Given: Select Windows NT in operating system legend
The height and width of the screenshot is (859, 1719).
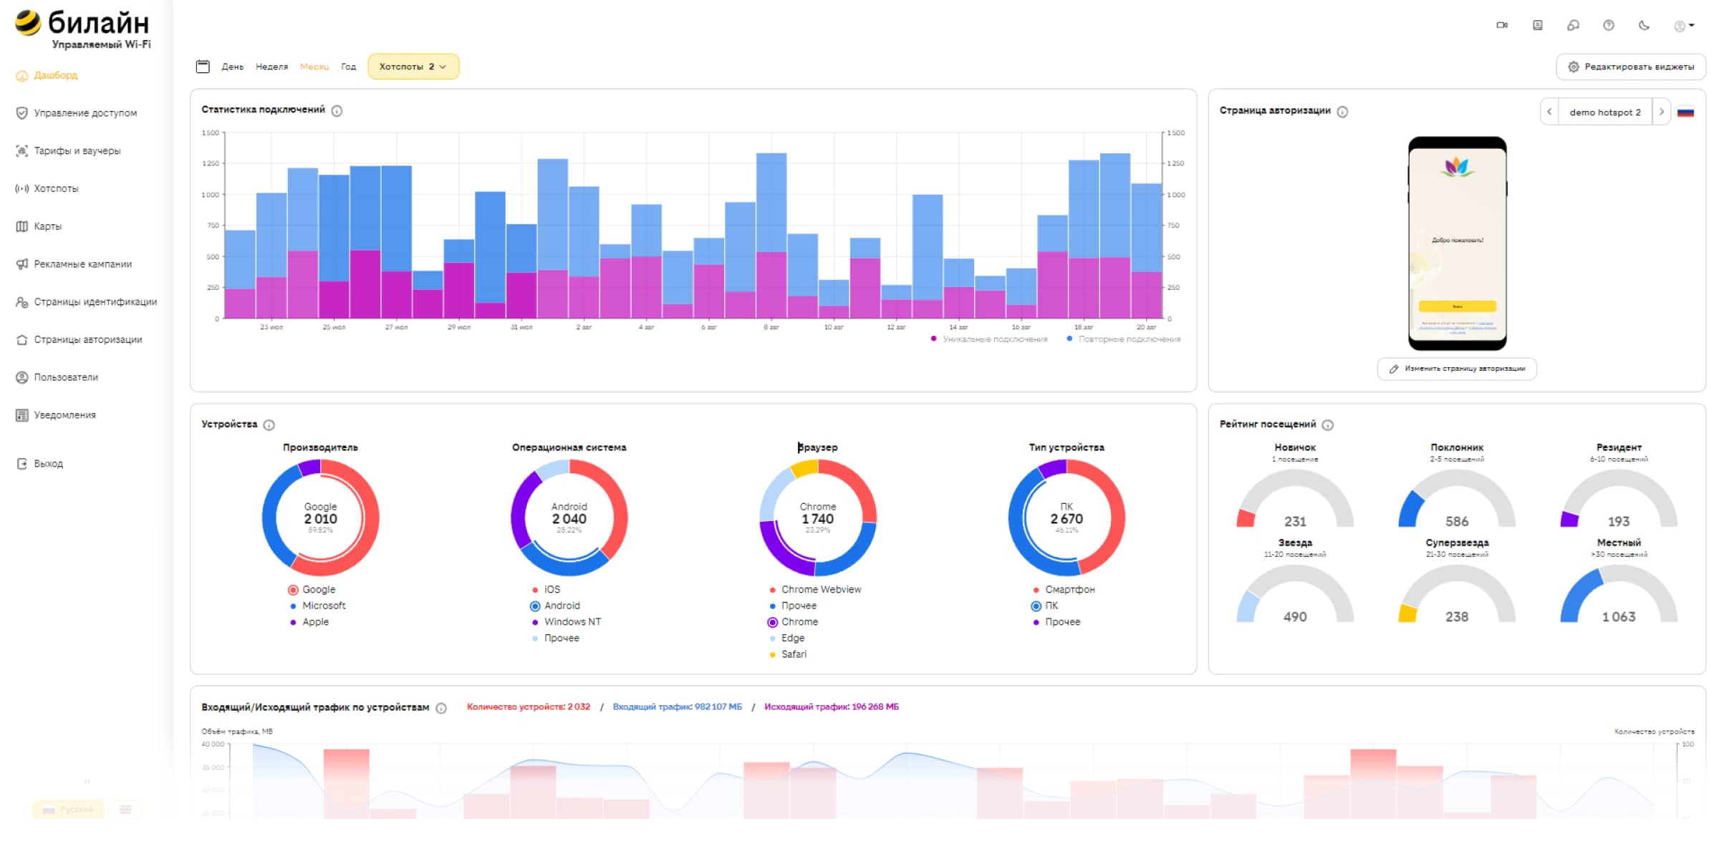Looking at the screenshot, I should [x=567, y=622].
